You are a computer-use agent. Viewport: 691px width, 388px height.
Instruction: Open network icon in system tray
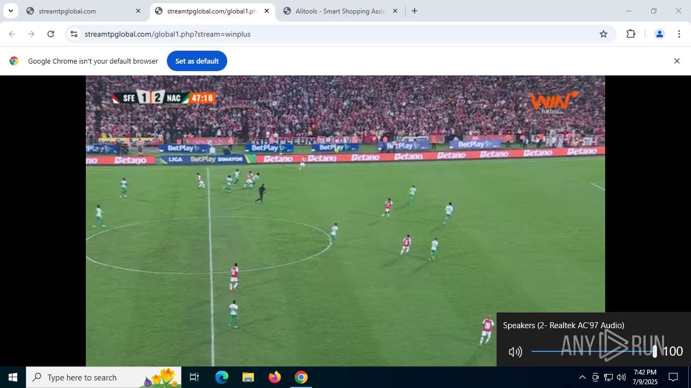[x=608, y=377]
